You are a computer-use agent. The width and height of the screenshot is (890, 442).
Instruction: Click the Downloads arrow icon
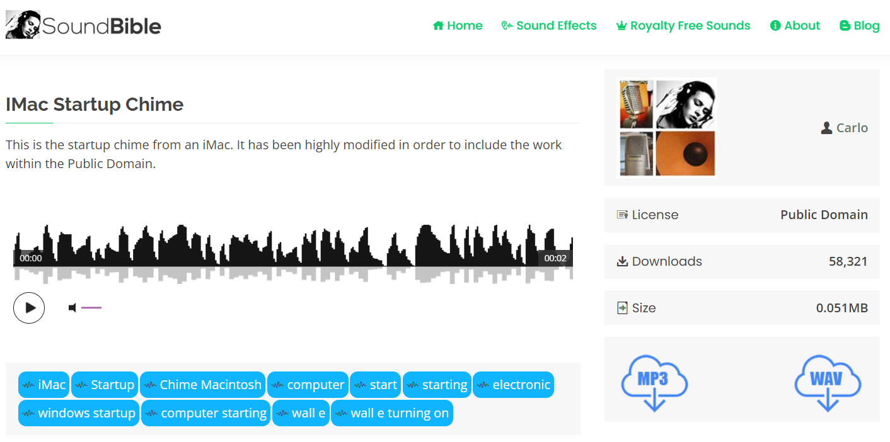[x=622, y=261]
